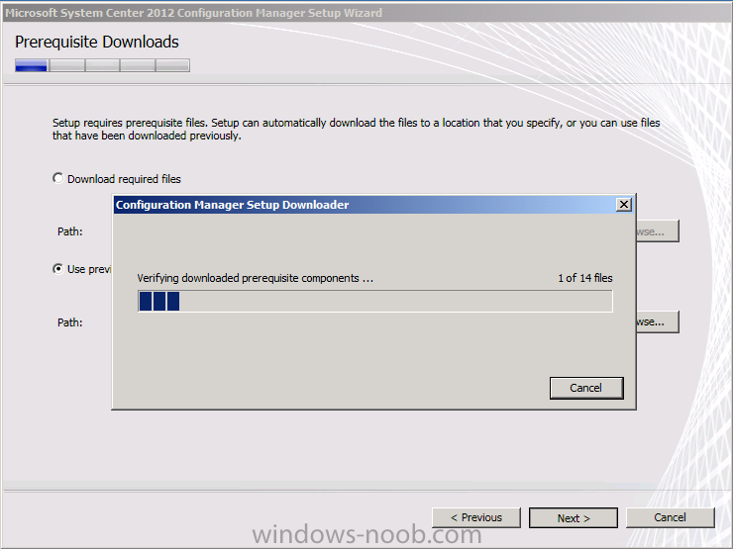The image size is (733, 549).
Task: Click Path label under Download required files
Action: coord(69,231)
